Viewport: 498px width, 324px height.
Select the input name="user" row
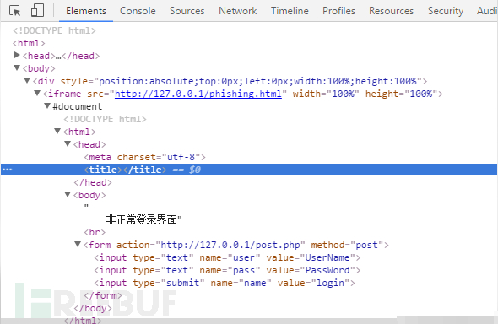tap(227, 257)
